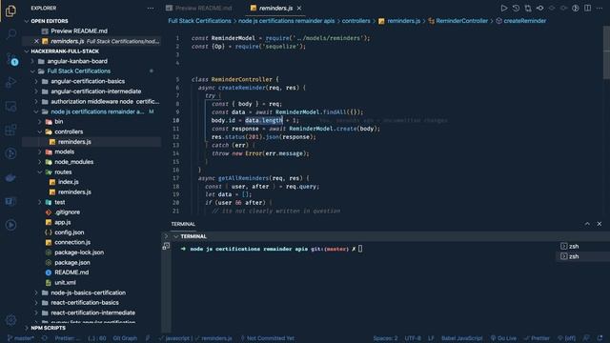Screen dimensions: 610x343
Task: Open the Search view in activity bar
Action: tap(10, 34)
